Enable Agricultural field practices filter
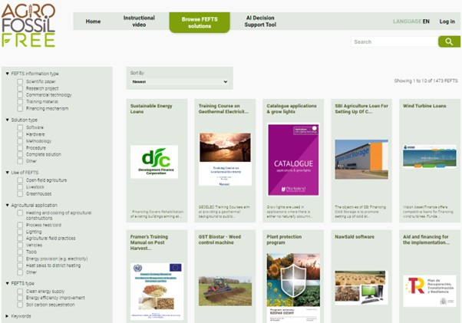Screen dimensions: 462x323 tap(20, 238)
